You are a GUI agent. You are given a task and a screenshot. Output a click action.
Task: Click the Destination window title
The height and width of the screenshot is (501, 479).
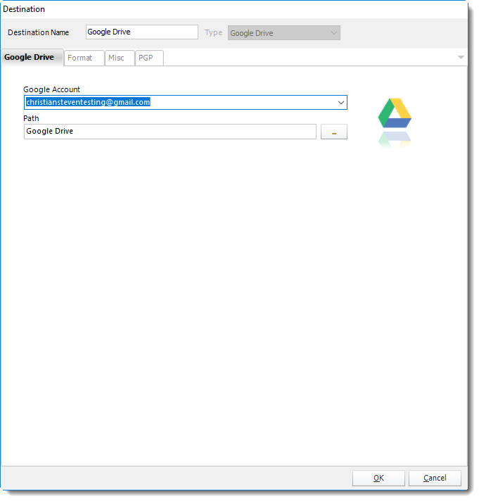[25, 9]
